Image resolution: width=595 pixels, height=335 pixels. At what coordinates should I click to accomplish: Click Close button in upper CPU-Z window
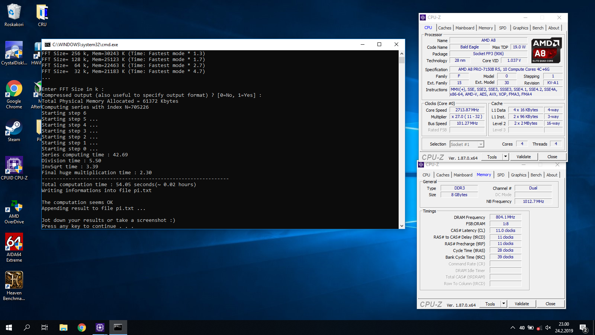click(x=552, y=157)
